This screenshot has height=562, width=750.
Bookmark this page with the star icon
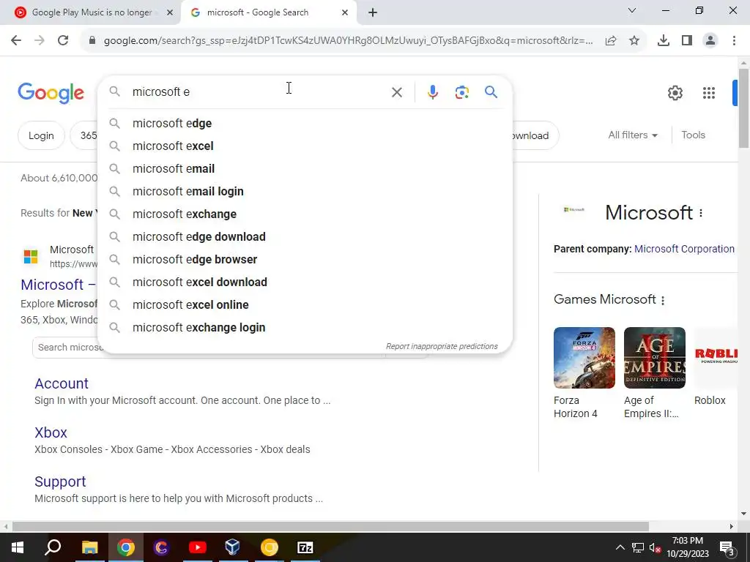(634, 41)
